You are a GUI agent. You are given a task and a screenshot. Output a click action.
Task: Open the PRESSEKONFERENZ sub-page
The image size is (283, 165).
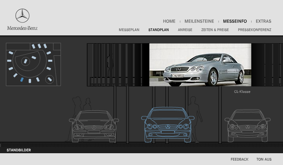point(254,30)
